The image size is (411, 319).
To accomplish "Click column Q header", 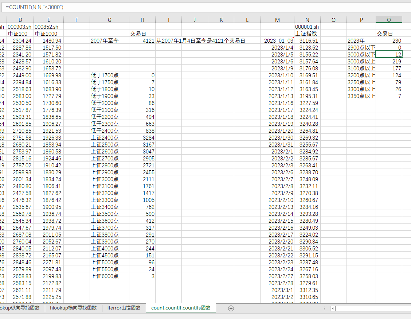I will pyautogui.click(x=389, y=20).
